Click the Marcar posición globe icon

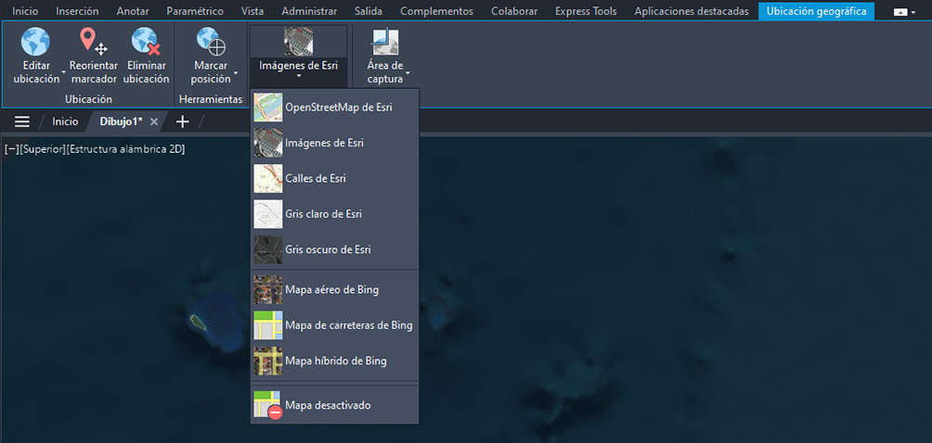[x=211, y=42]
